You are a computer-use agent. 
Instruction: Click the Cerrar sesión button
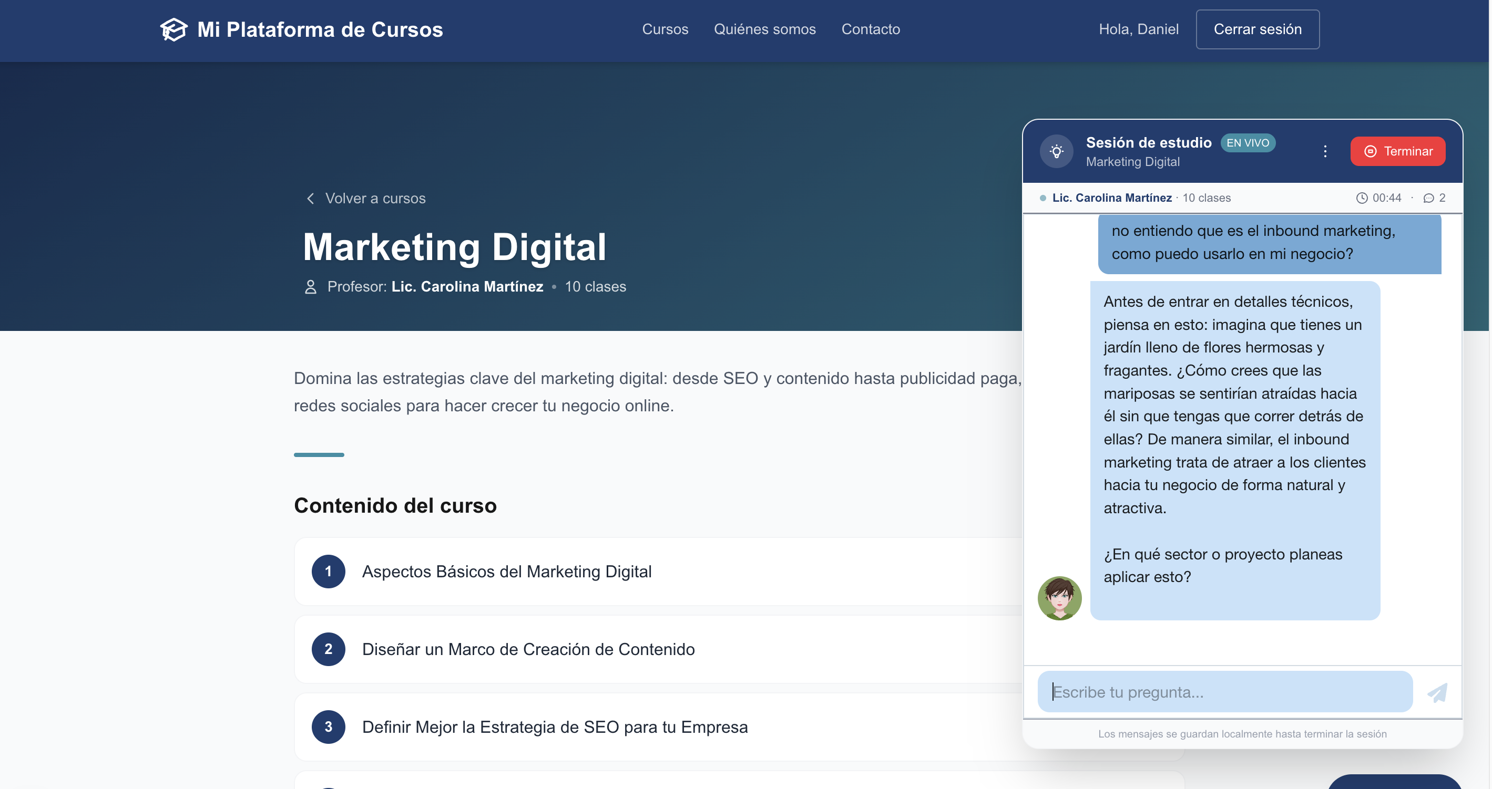[x=1257, y=29]
